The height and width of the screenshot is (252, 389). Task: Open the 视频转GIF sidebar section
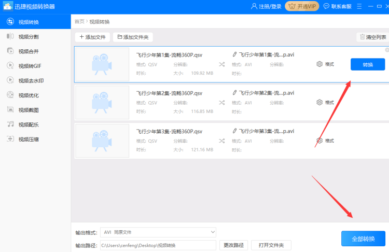pyautogui.click(x=35, y=66)
